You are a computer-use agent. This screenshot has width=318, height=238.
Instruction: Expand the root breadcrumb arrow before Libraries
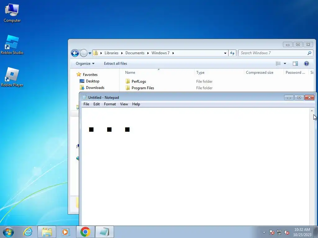coord(101,53)
